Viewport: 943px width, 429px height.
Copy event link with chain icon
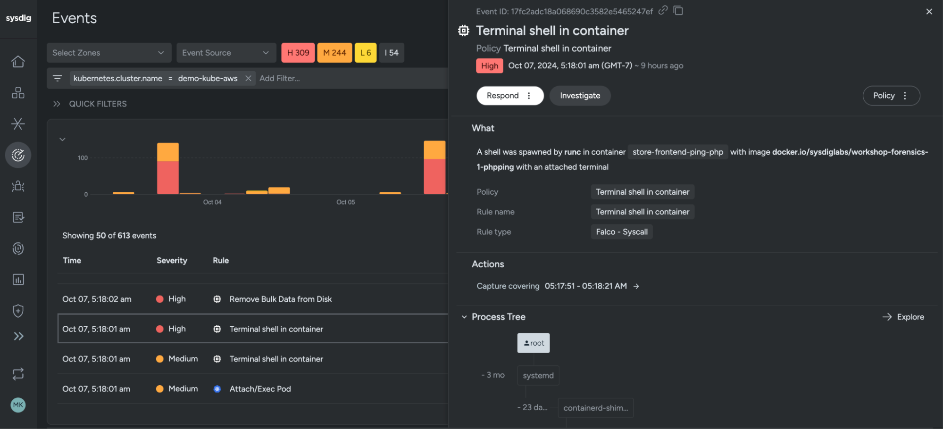pos(663,10)
